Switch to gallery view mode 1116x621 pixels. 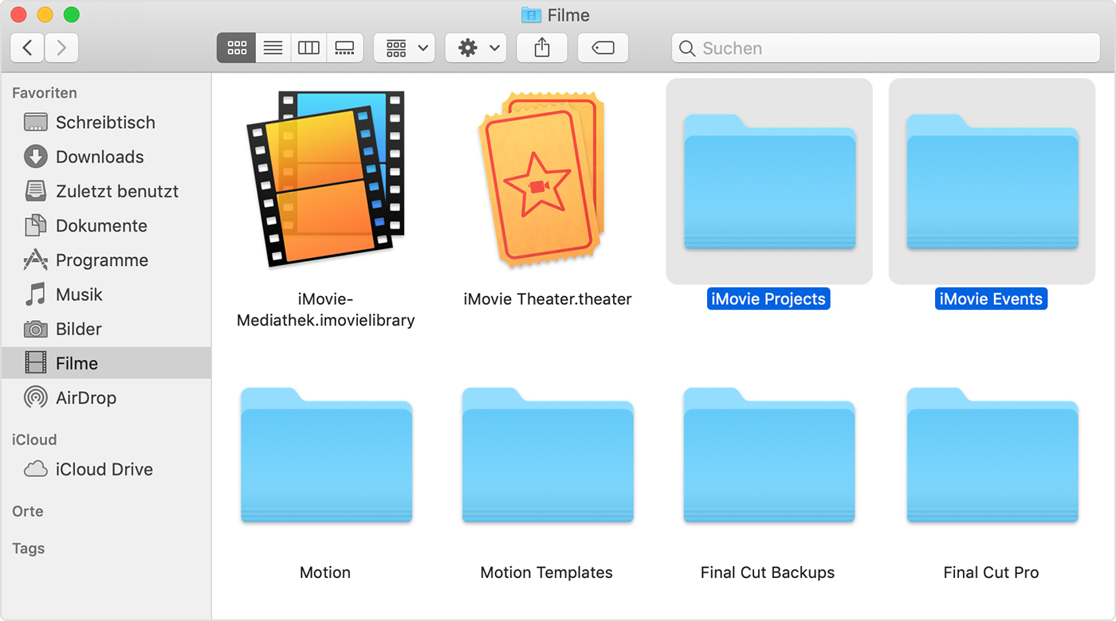tap(344, 48)
